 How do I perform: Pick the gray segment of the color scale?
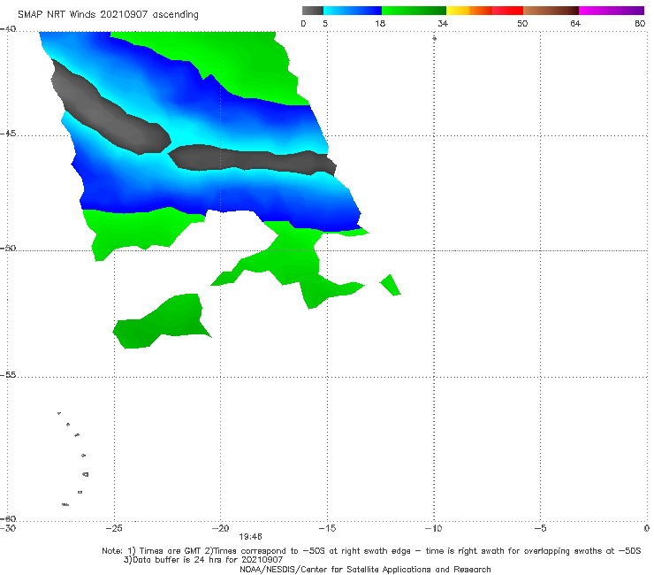(x=312, y=11)
